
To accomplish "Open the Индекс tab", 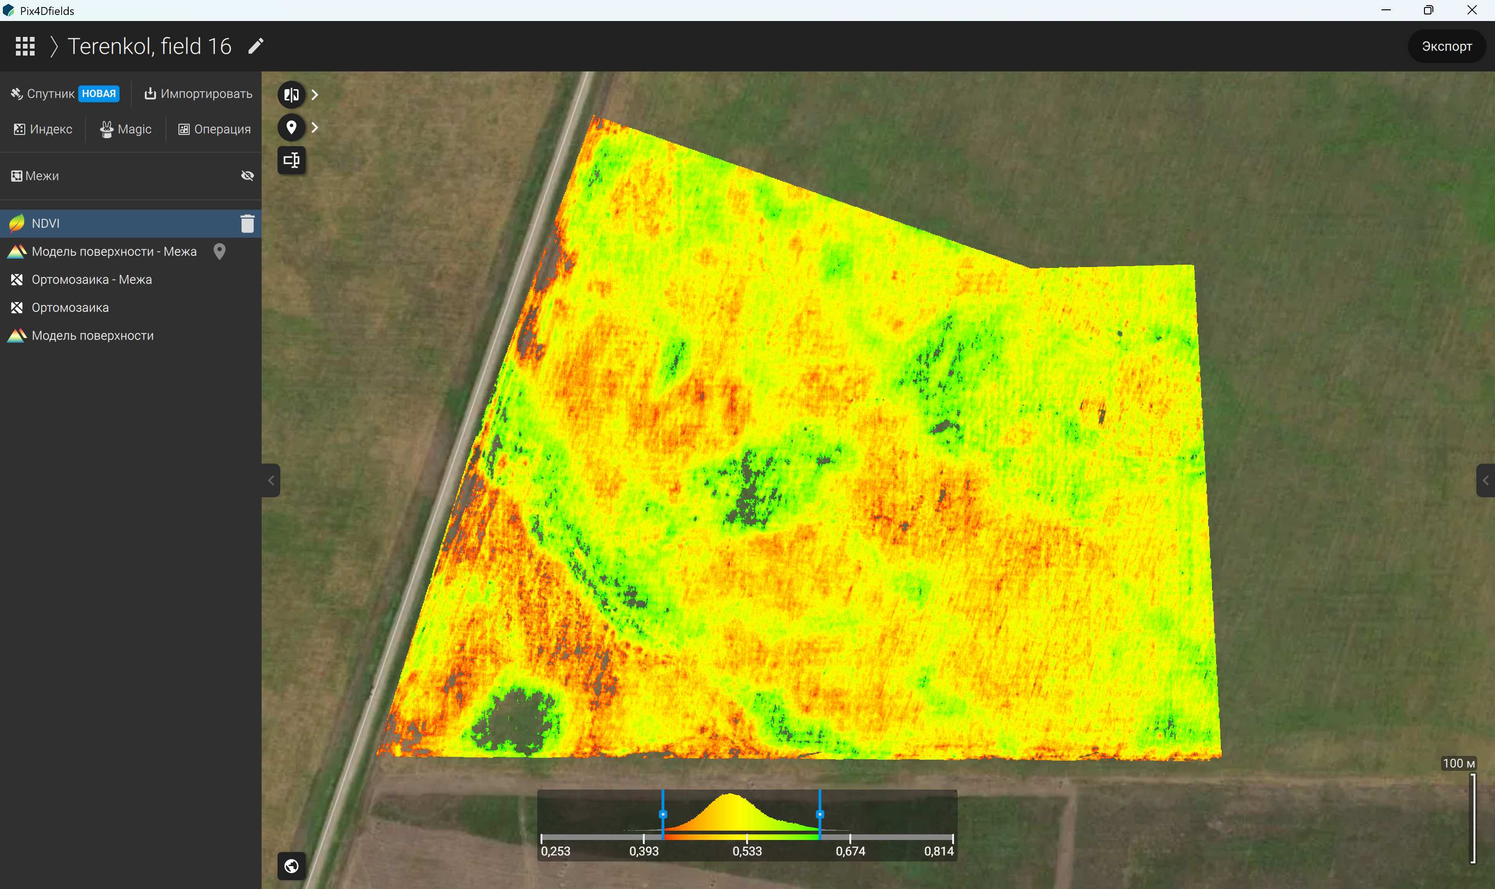I will 43,129.
